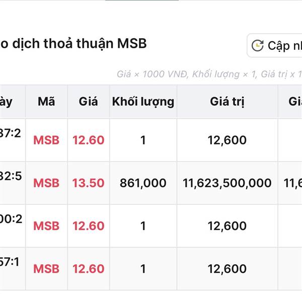Click the 12.60 price in the first row

[x=88, y=140]
